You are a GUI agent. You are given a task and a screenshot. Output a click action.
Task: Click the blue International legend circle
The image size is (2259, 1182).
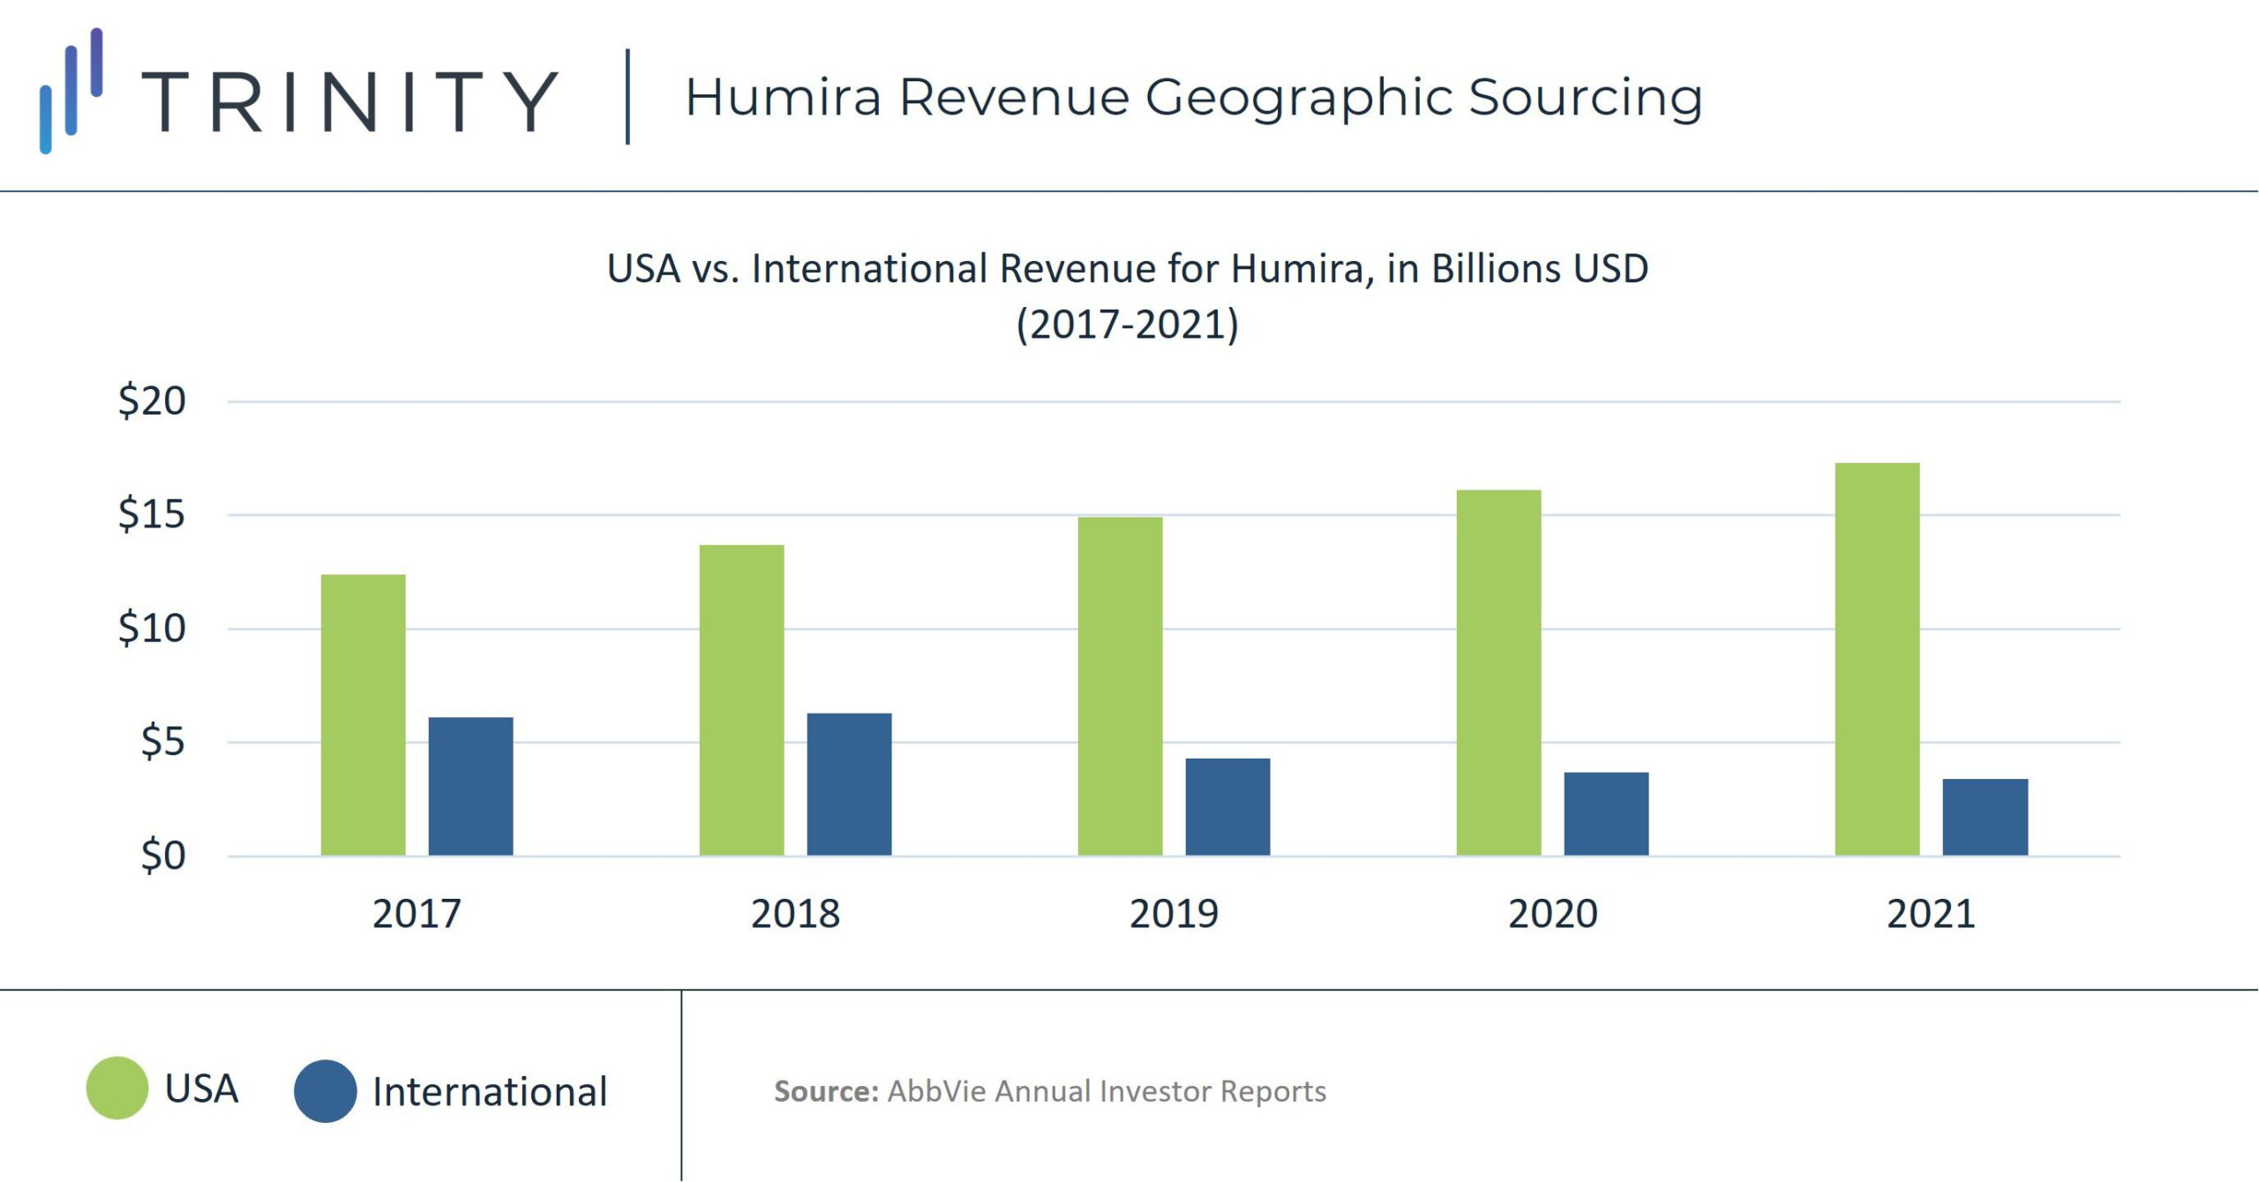click(325, 1091)
